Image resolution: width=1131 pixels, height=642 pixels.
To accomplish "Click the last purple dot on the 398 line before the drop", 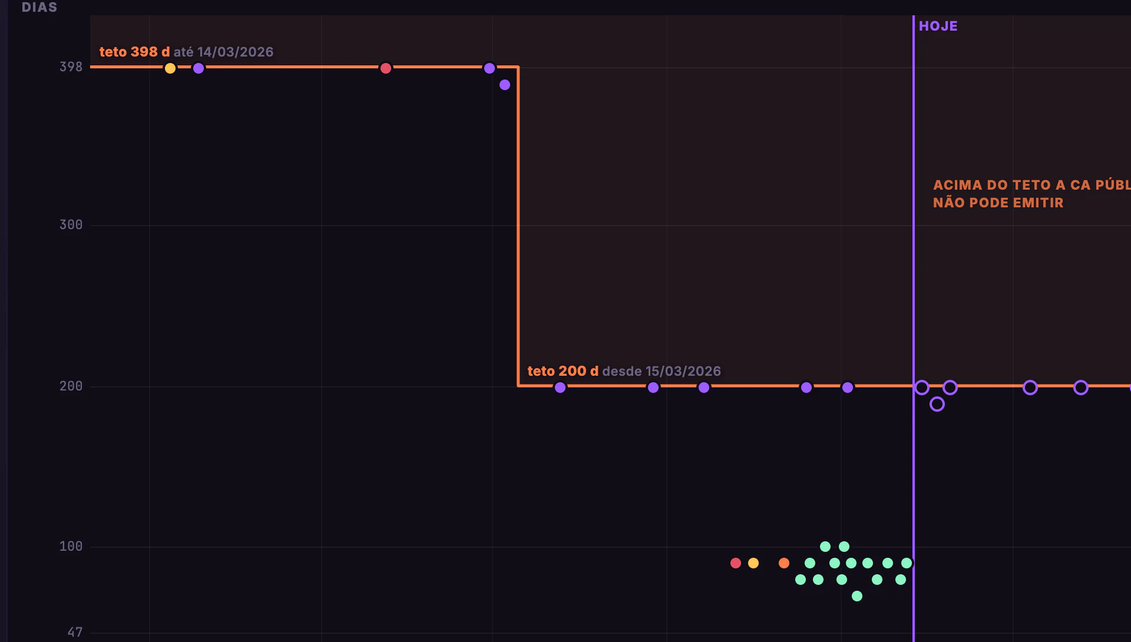I will point(490,68).
